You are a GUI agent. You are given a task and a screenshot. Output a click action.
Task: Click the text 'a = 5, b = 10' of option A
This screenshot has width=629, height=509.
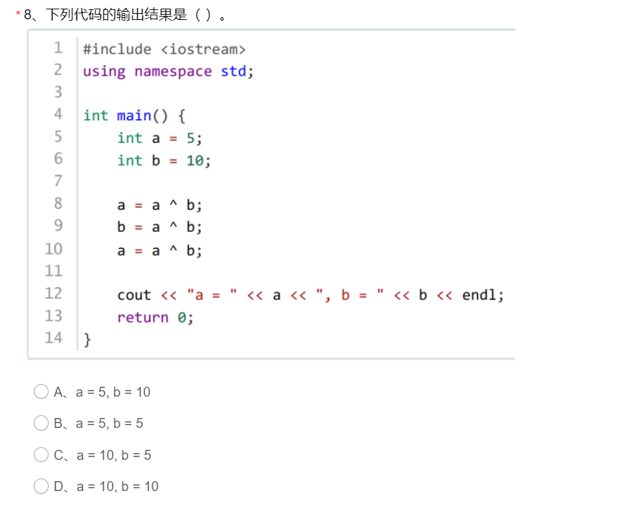(113, 392)
